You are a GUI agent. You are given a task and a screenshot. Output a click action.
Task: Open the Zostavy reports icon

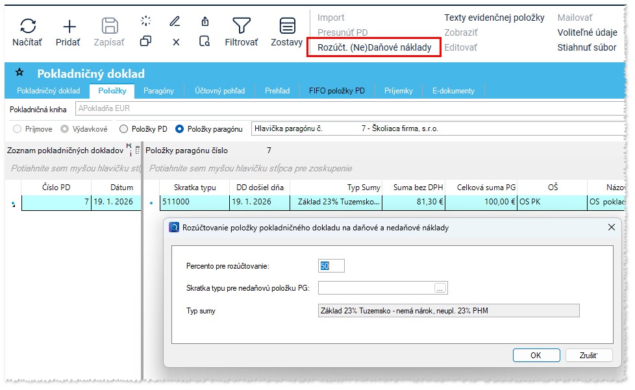287,27
